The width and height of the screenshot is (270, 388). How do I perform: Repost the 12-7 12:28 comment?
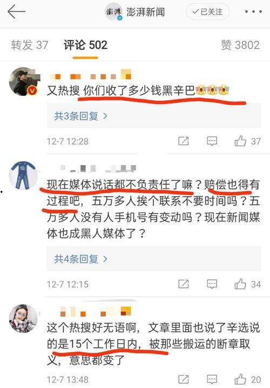[x=184, y=141]
